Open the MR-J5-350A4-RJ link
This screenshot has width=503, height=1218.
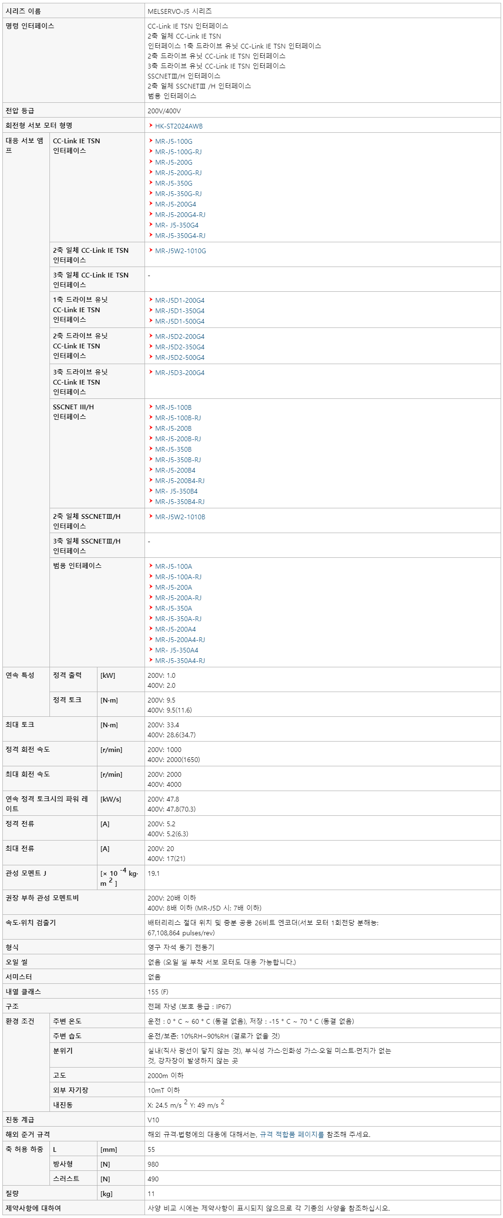(x=180, y=661)
